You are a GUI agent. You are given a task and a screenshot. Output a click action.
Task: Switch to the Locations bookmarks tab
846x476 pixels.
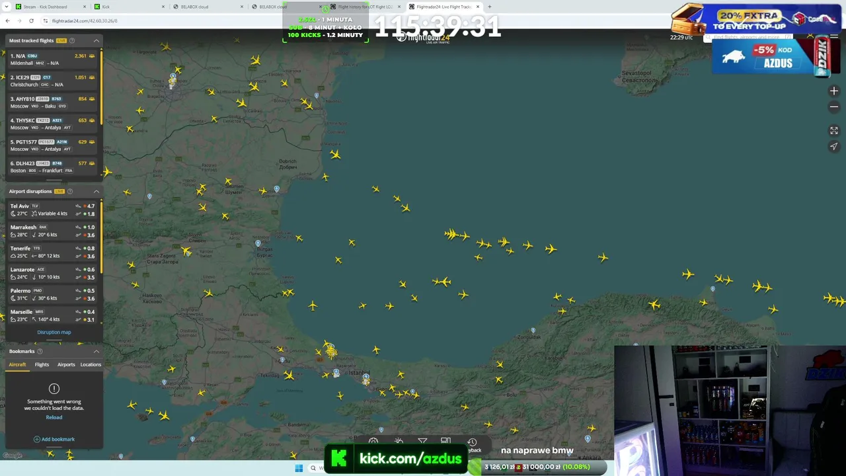(x=91, y=365)
